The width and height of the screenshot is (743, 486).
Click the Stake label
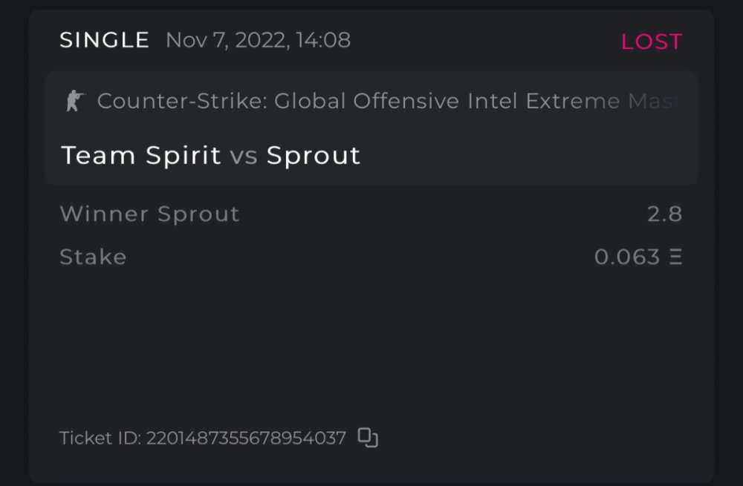[93, 257]
